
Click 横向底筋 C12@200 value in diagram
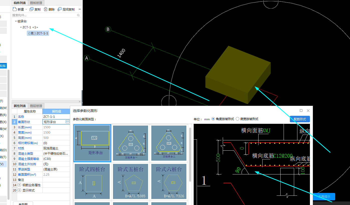click(283, 156)
